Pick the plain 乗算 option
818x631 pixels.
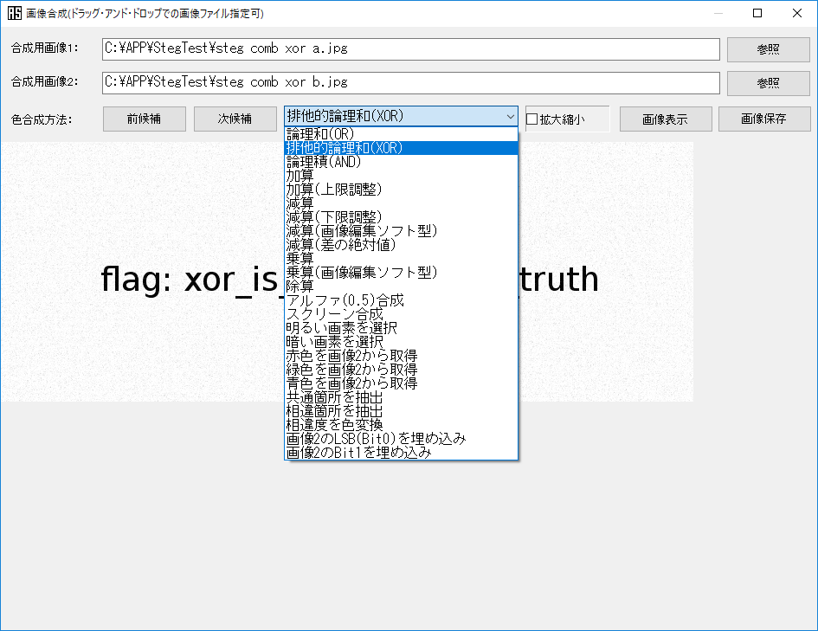(401, 259)
